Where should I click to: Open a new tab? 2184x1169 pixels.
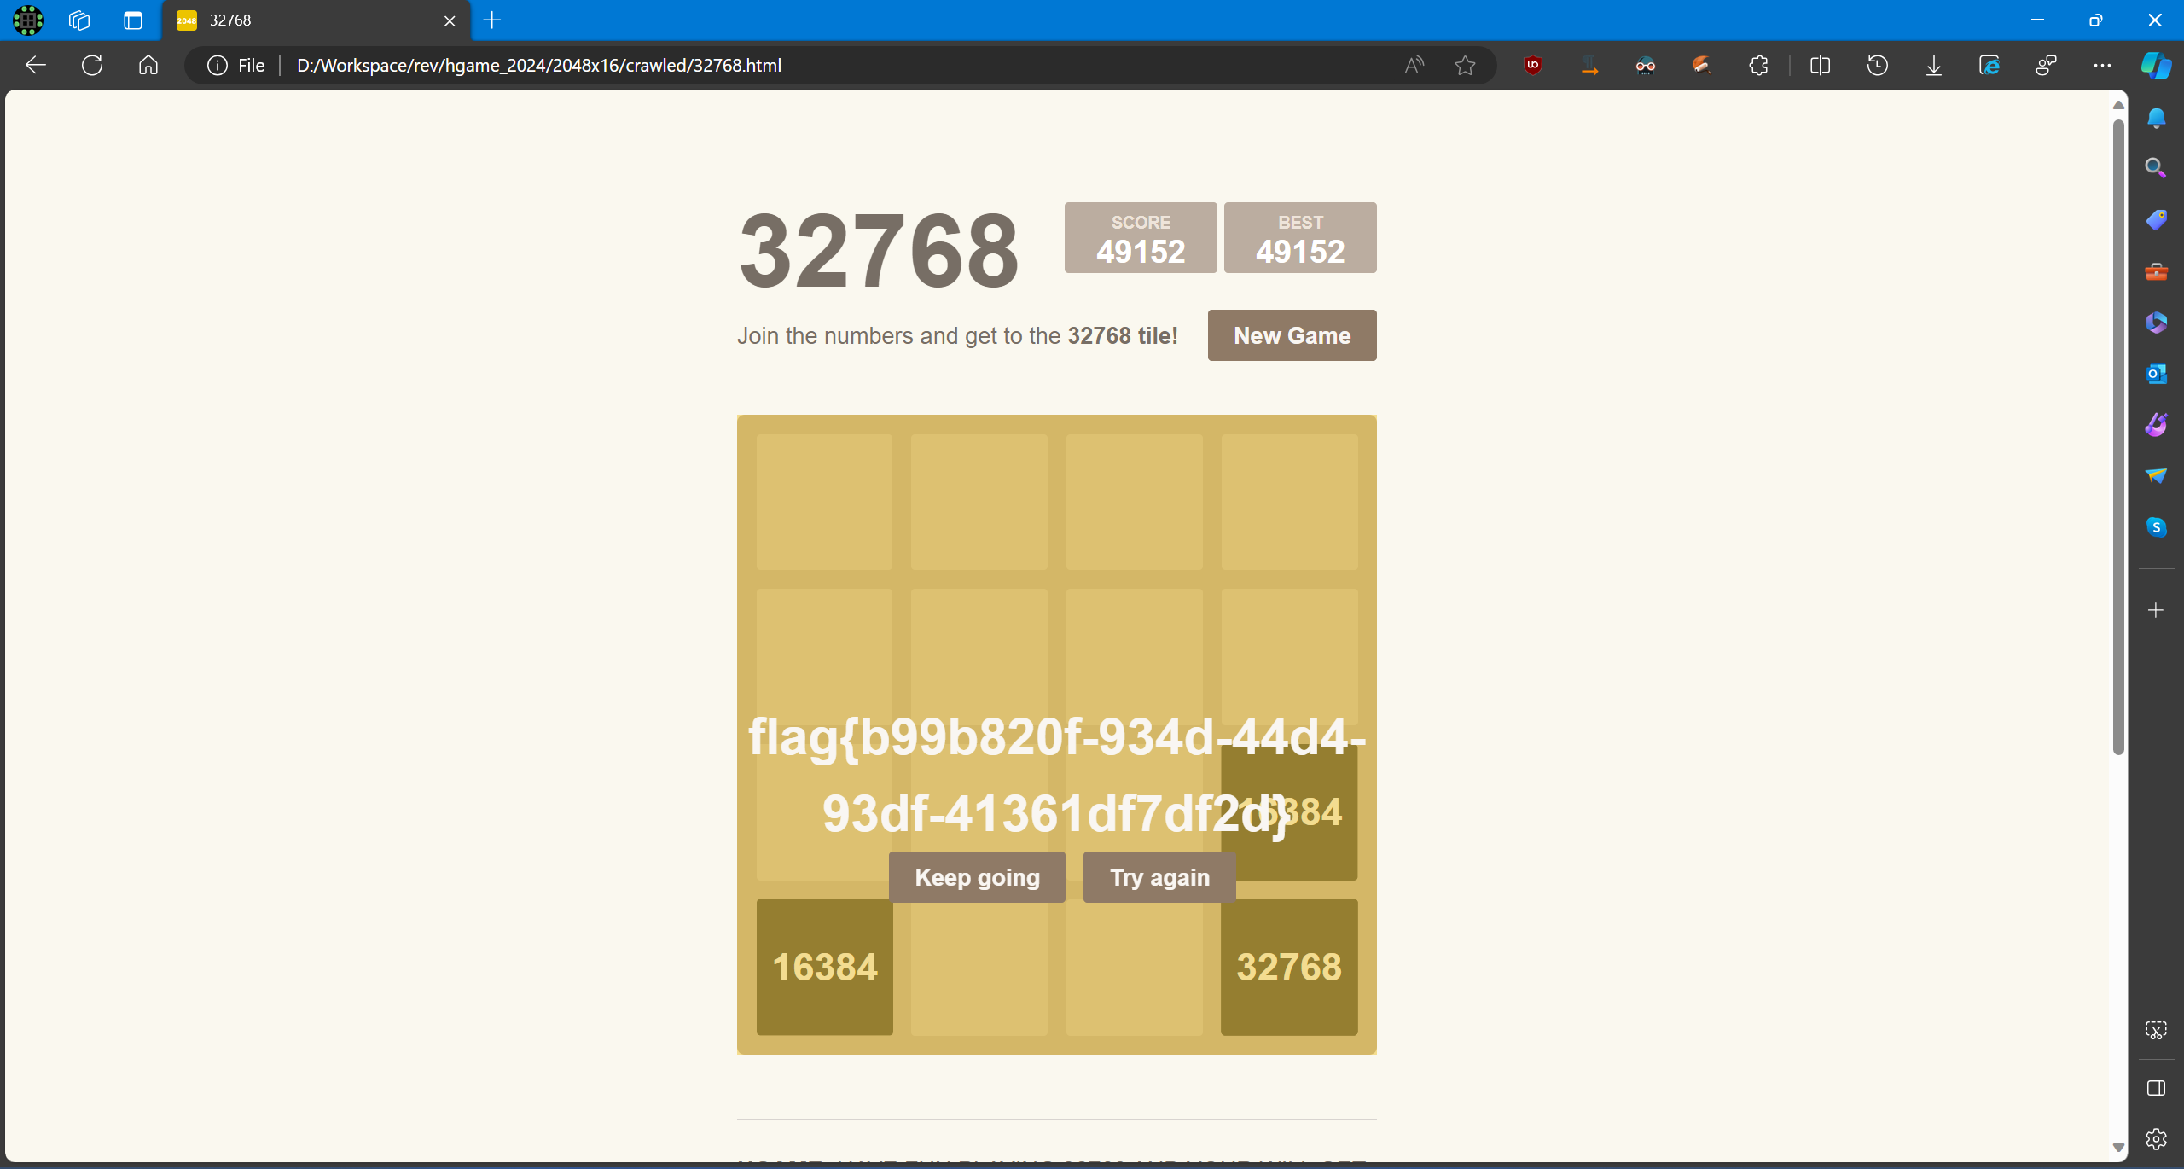492,20
